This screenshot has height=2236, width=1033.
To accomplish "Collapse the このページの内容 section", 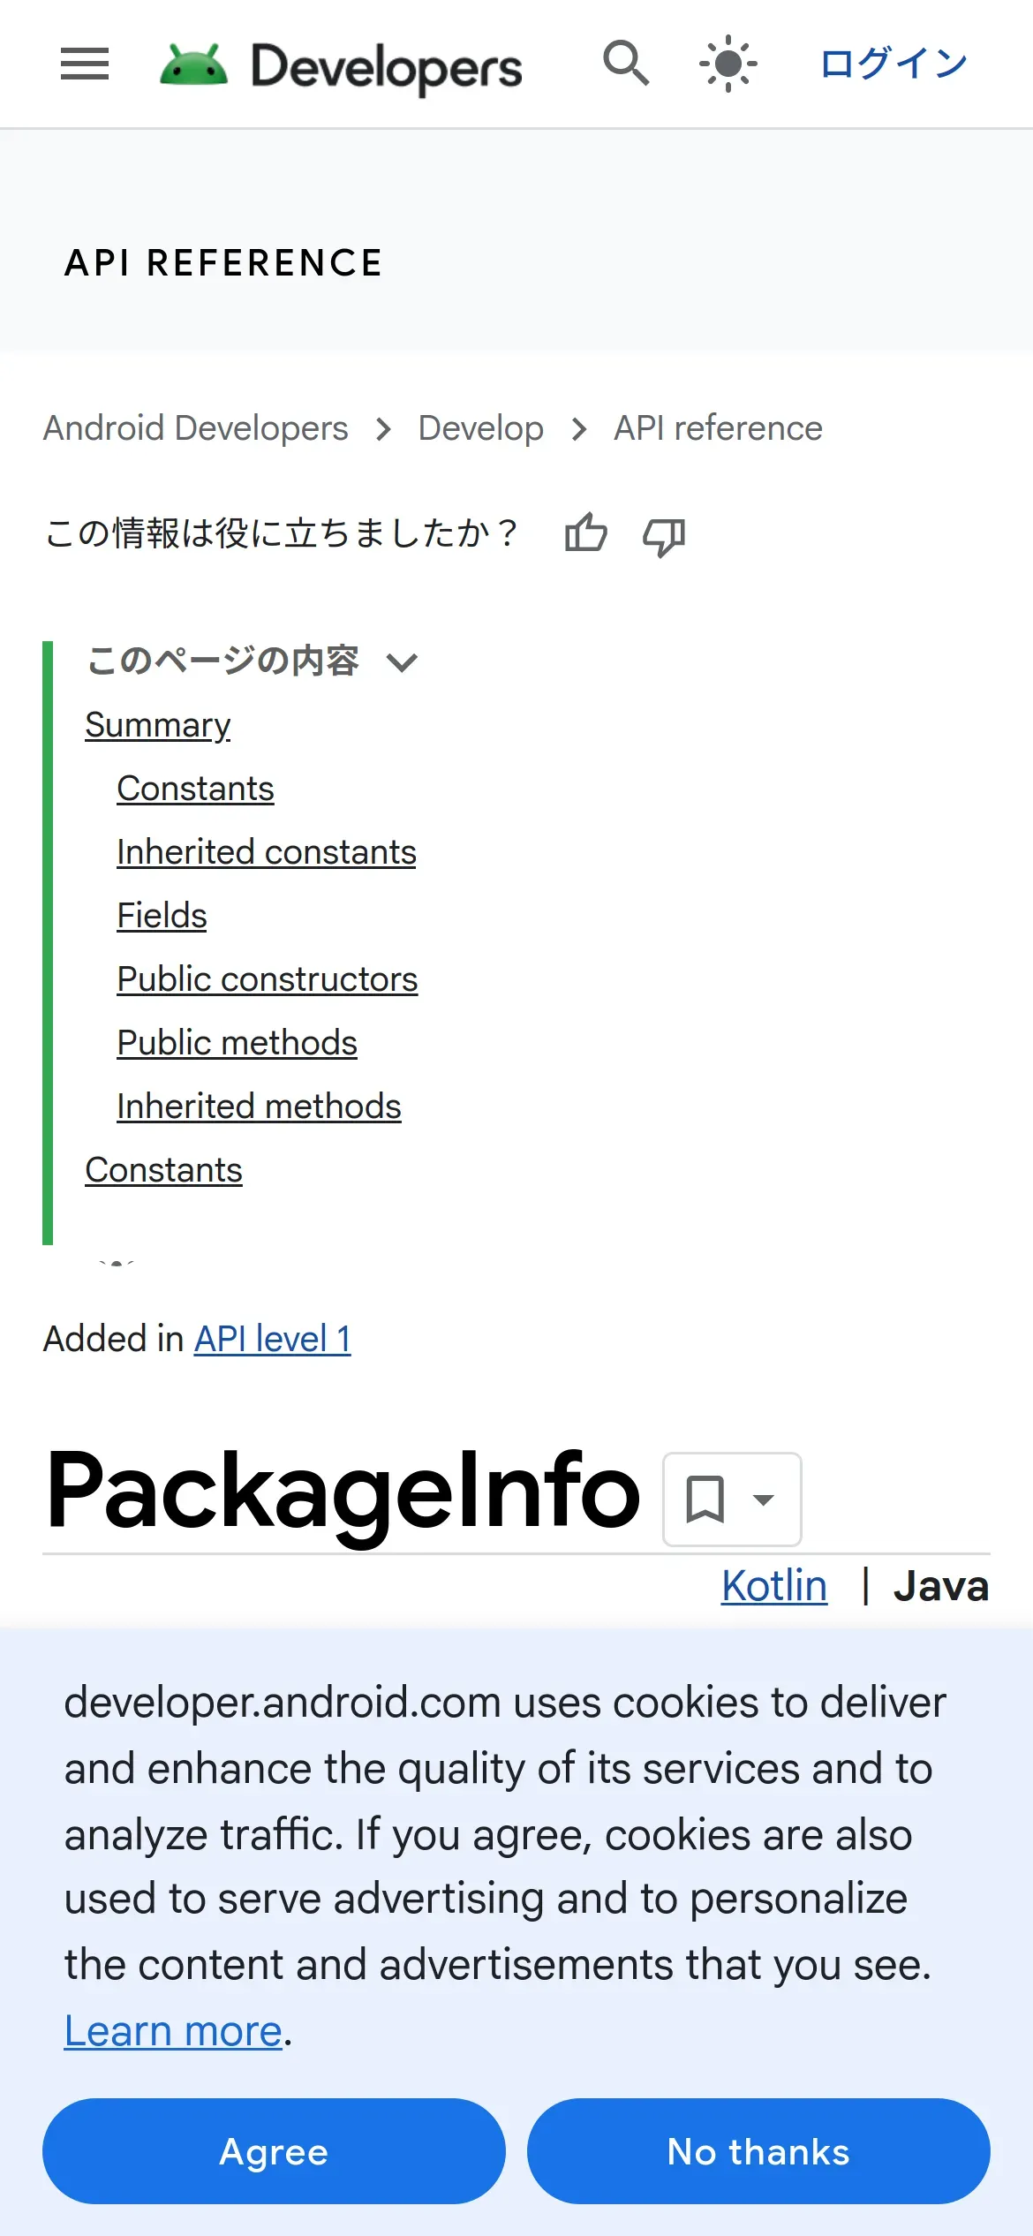I will [x=403, y=661].
